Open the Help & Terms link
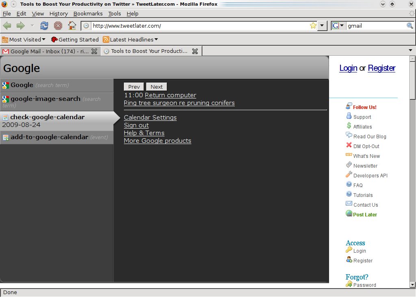Screen dimensions: 416x297 point(144,133)
